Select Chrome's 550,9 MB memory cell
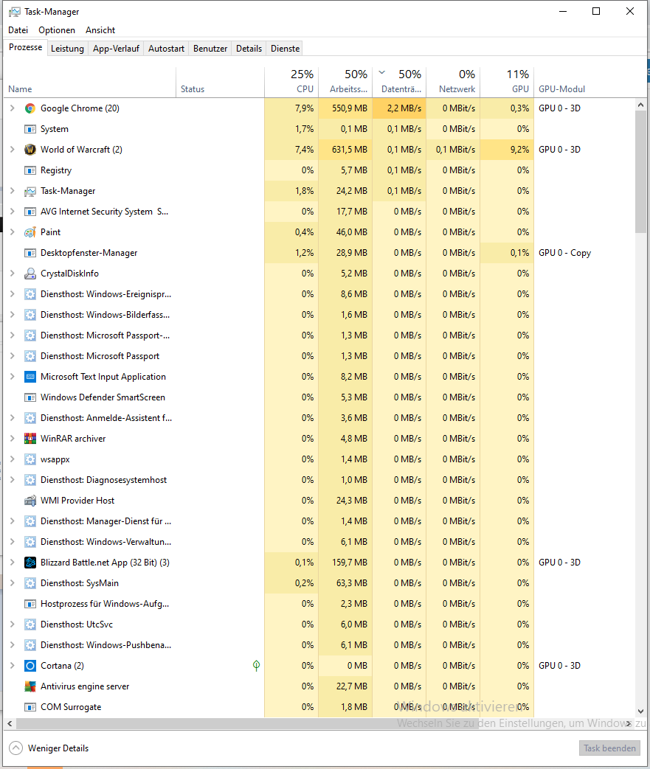 tap(345, 108)
